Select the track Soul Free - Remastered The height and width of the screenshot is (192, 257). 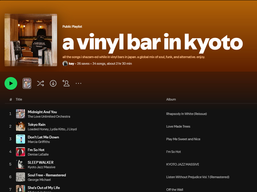click(47, 175)
